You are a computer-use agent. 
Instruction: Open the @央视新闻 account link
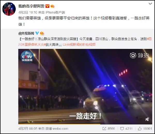26,33
